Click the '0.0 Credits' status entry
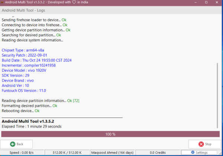223x156 pixels. 158,153
